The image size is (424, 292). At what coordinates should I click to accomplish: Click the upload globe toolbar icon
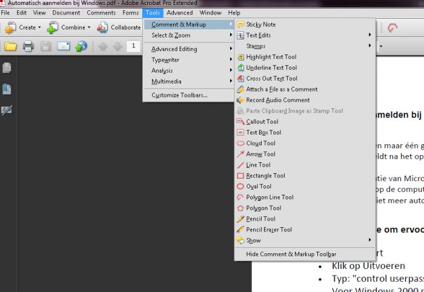(81, 46)
